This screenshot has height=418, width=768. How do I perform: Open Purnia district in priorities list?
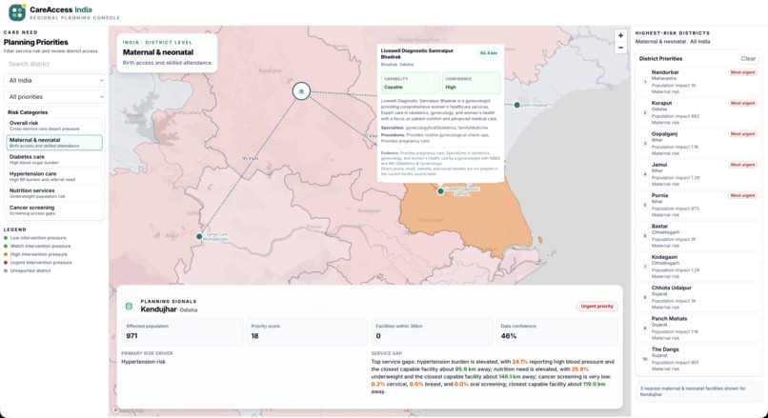tap(699, 205)
